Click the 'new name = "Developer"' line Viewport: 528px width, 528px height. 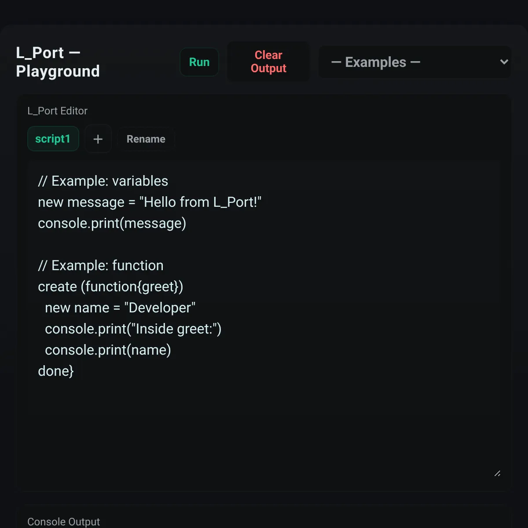coord(120,308)
